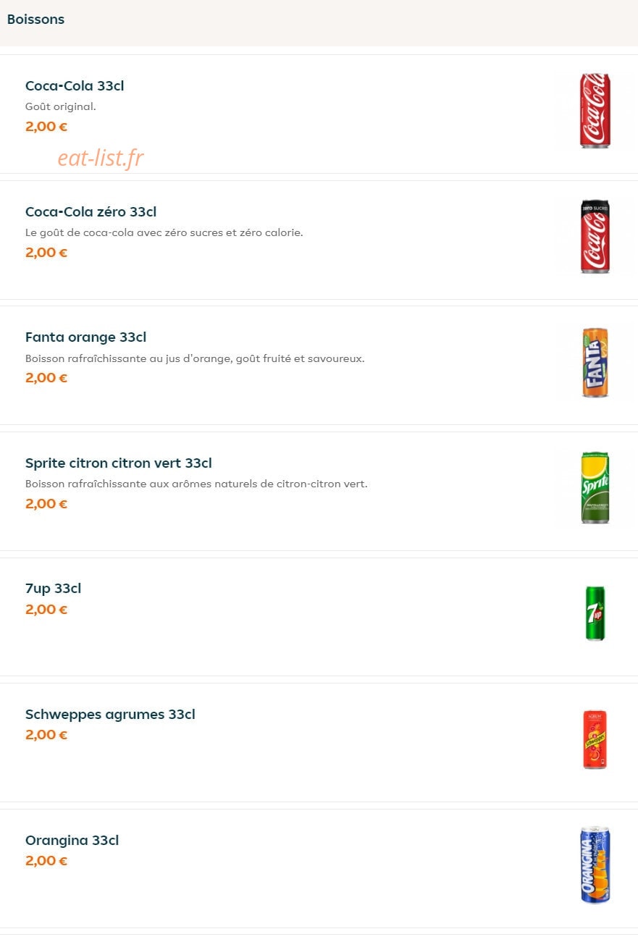Click the Coca-Cola 2,00 € price
This screenshot has width=638, height=942.
(46, 126)
